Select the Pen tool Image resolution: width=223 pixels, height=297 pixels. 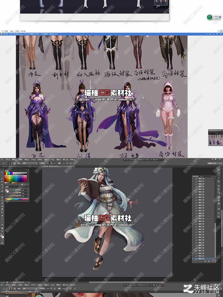2,216
